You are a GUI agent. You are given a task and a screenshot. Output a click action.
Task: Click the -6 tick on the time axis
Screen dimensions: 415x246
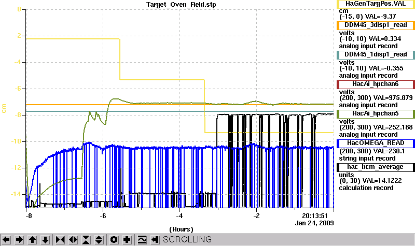point(103,216)
